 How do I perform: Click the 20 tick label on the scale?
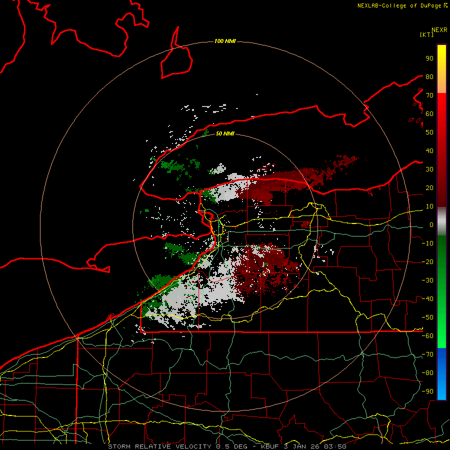[x=429, y=187]
